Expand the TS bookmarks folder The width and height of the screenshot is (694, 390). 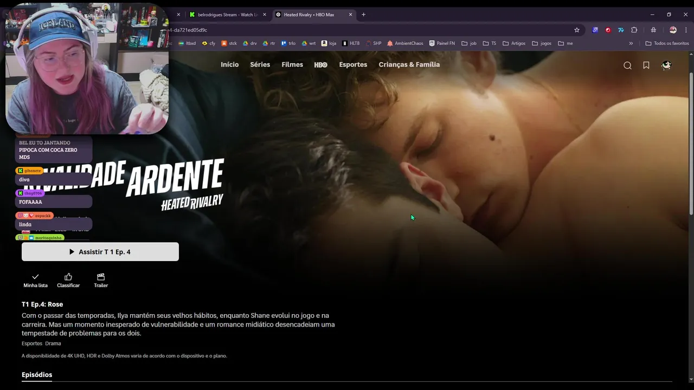pos(490,43)
